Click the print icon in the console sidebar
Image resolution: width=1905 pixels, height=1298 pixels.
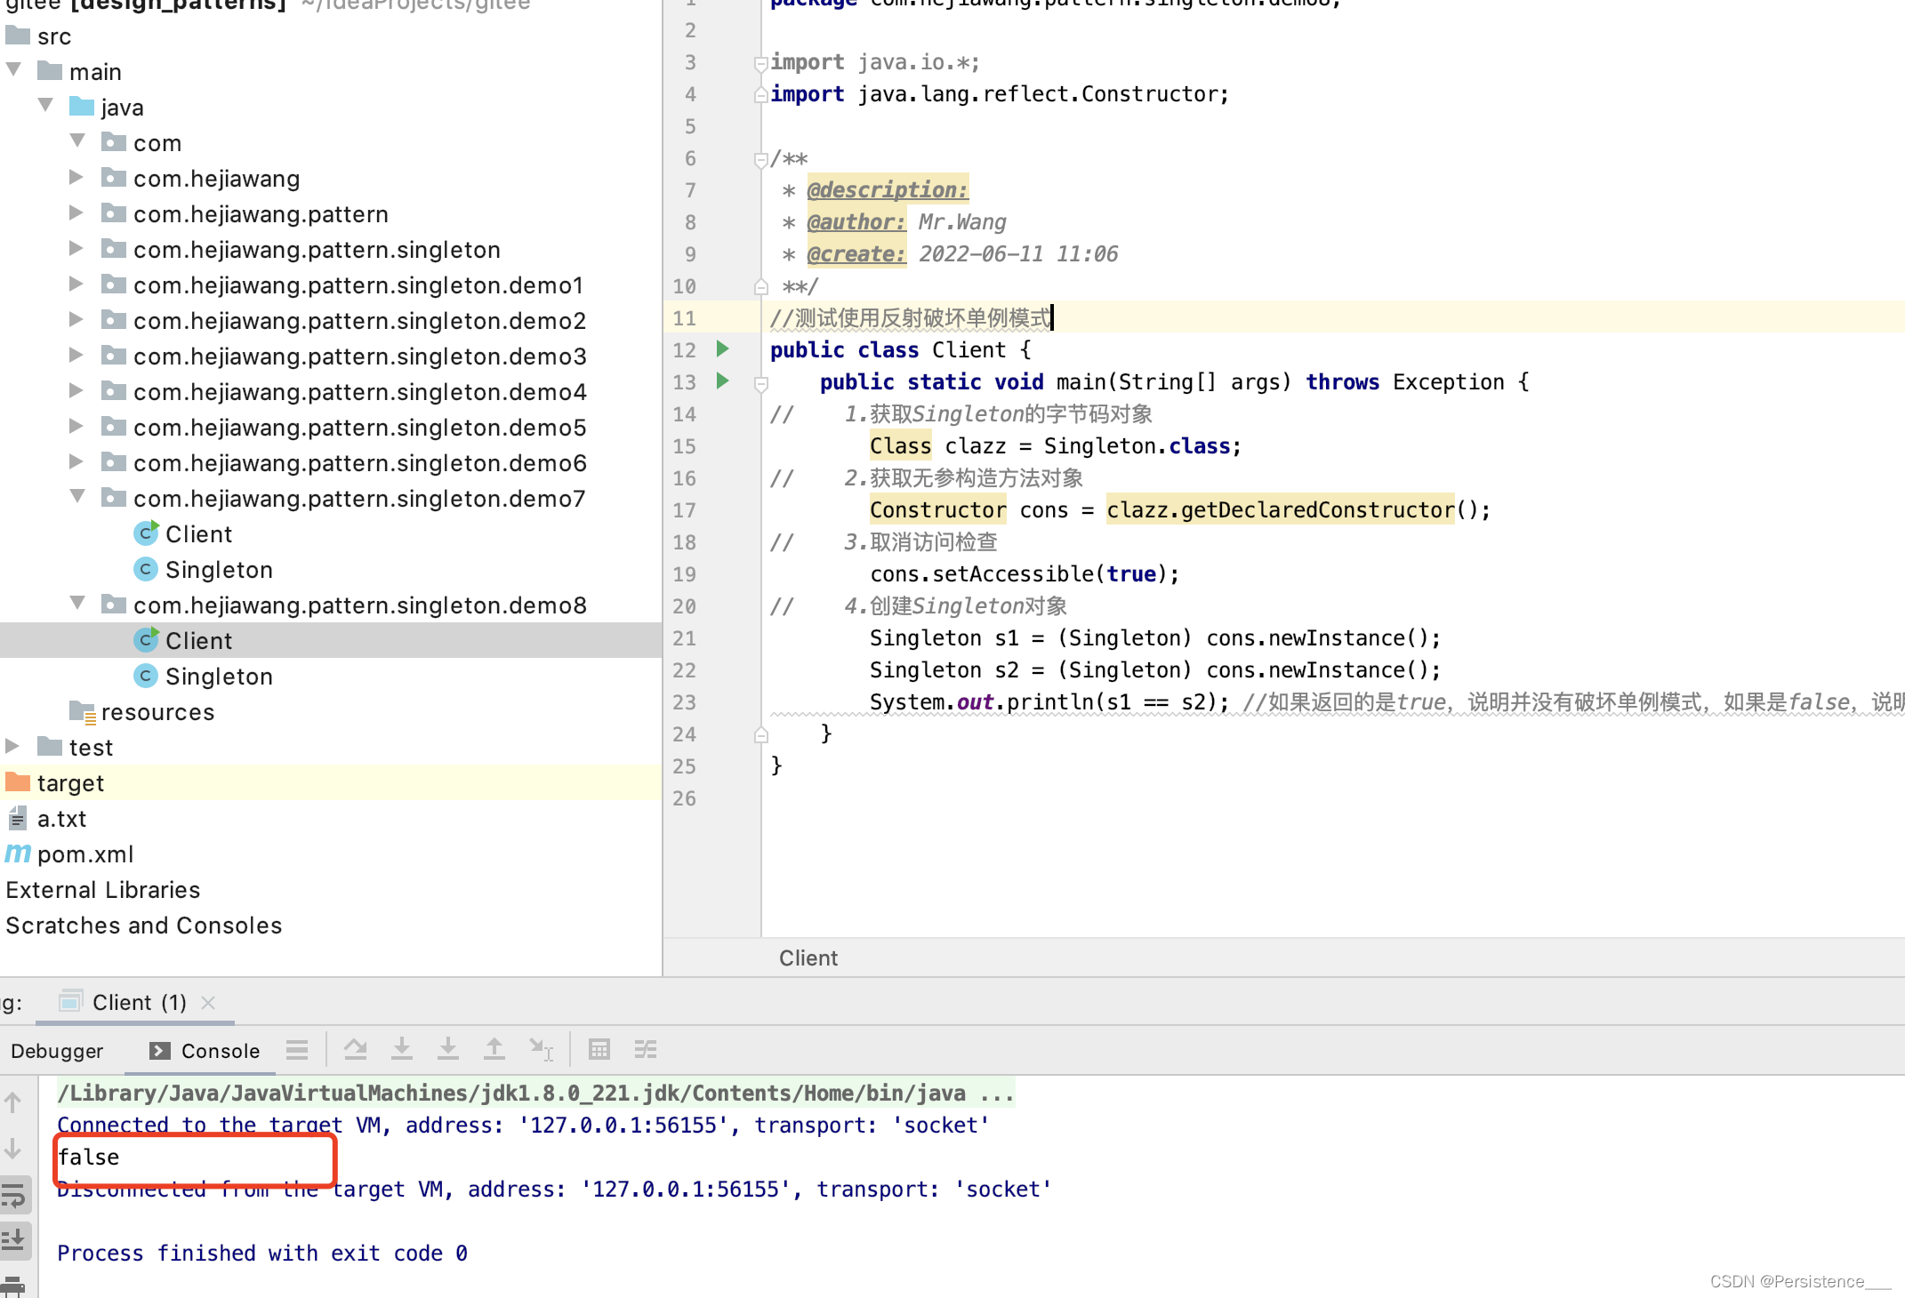[13, 1285]
